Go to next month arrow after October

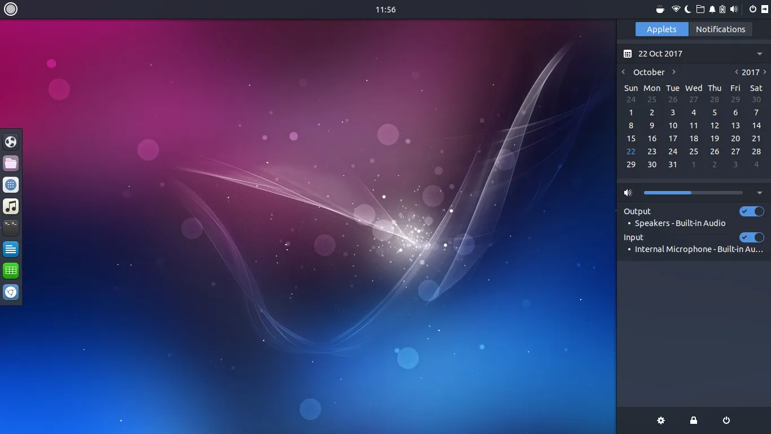674,72
